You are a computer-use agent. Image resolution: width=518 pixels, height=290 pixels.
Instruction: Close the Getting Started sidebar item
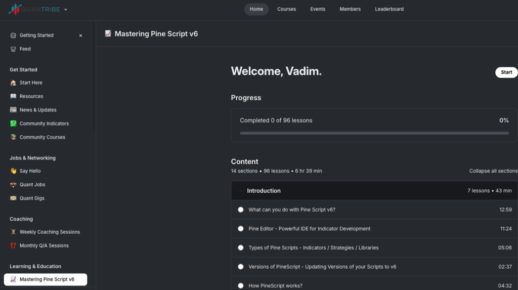point(81,35)
